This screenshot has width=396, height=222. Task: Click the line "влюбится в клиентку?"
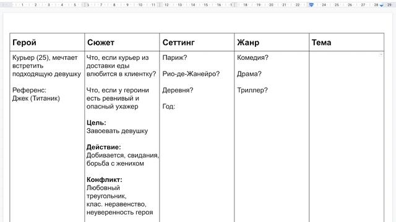[121, 74]
